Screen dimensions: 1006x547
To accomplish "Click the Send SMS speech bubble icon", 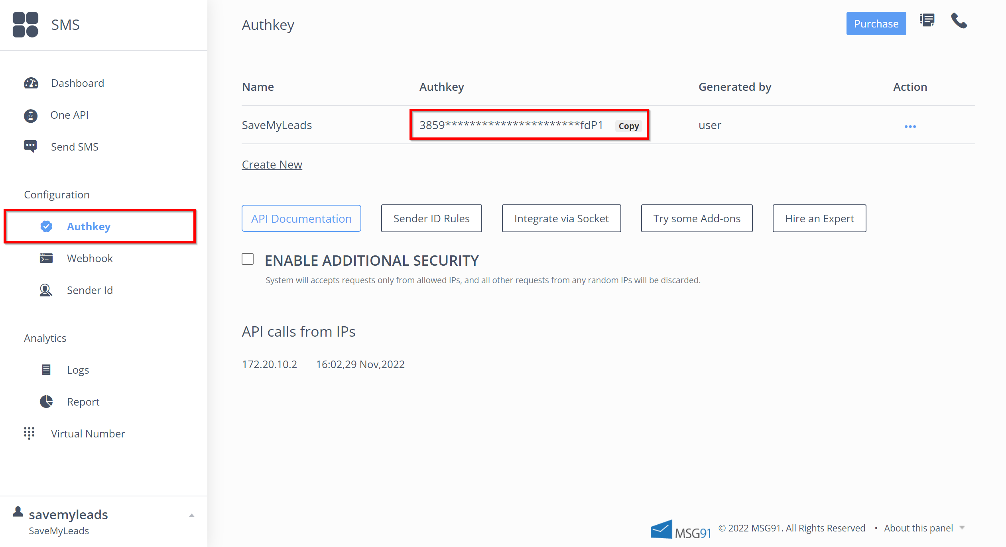I will [30, 147].
